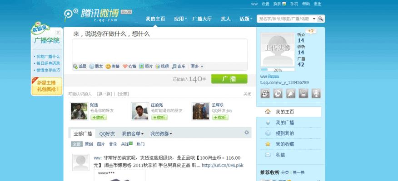Click 换一换 in people suggestions
Viewport: 398px width, 181px height.
[x=104, y=94]
